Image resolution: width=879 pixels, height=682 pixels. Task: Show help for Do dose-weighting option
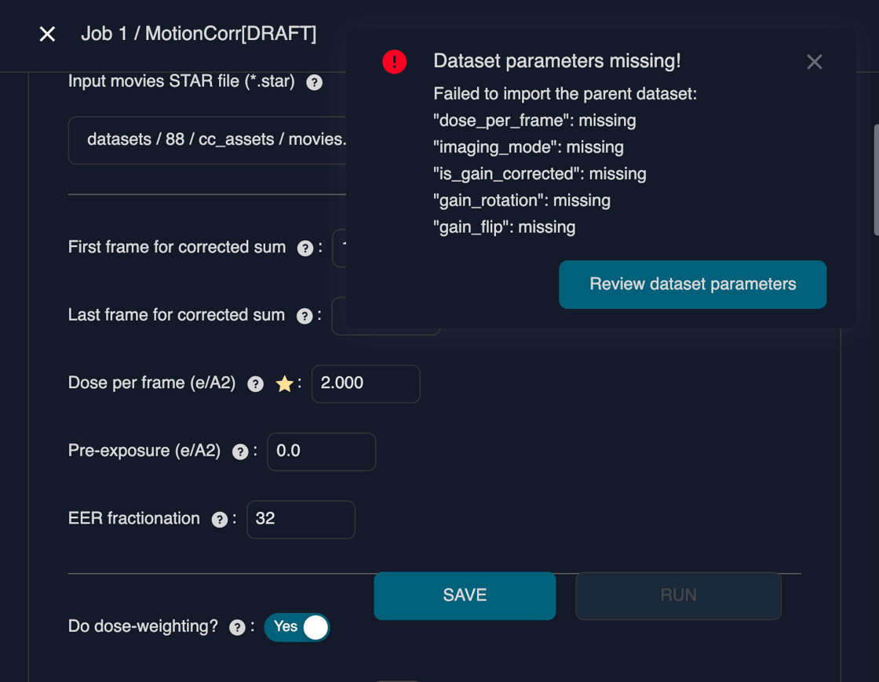point(237,628)
